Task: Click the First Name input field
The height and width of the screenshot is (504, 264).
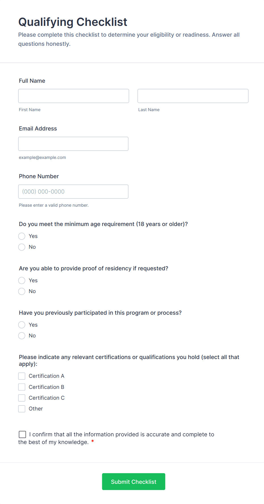Action: pos(74,96)
